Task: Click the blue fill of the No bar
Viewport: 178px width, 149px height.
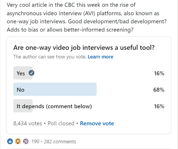Action: point(65,89)
